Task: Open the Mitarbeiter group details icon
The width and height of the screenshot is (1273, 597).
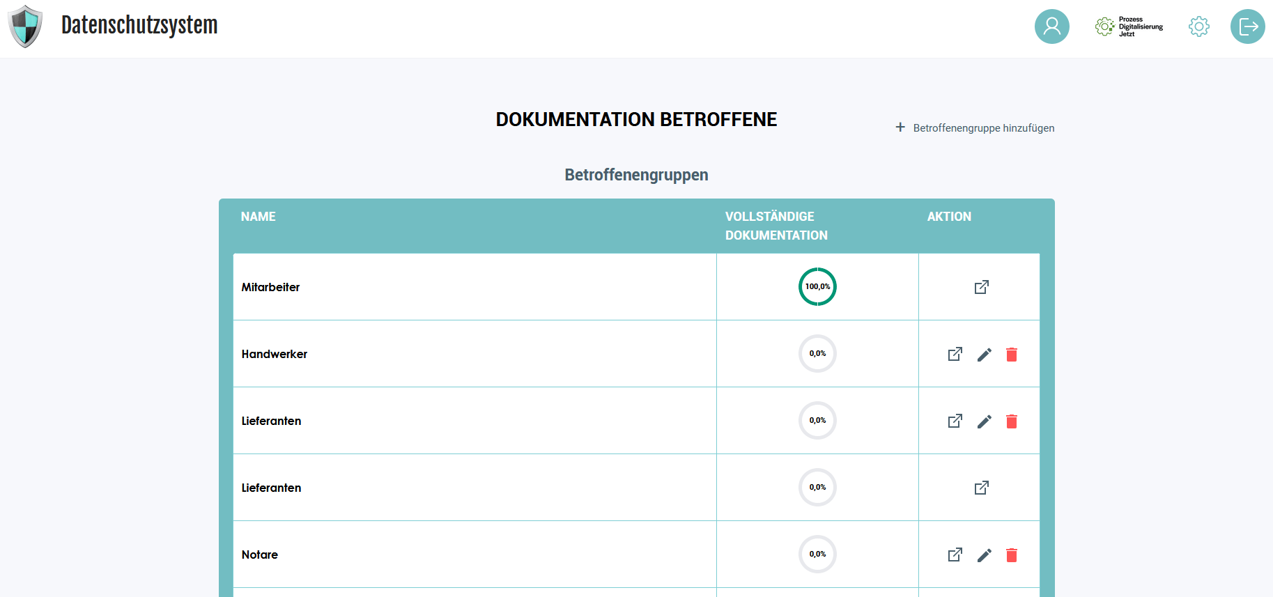Action: pos(981,287)
